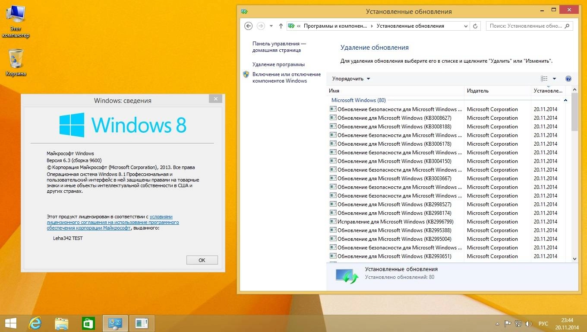The width and height of the screenshot is (587, 332).
Task: Select Установленные обновления breadcrumb
Action: click(x=410, y=26)
